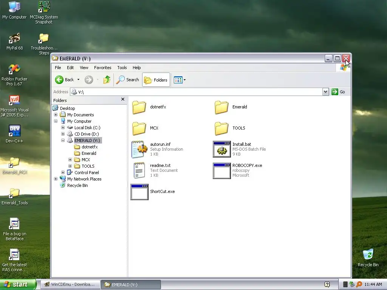Screen dimensions: 387x290
Task: Click the Forward arrow toolbar icon
Action: click(x=89, y=80)
